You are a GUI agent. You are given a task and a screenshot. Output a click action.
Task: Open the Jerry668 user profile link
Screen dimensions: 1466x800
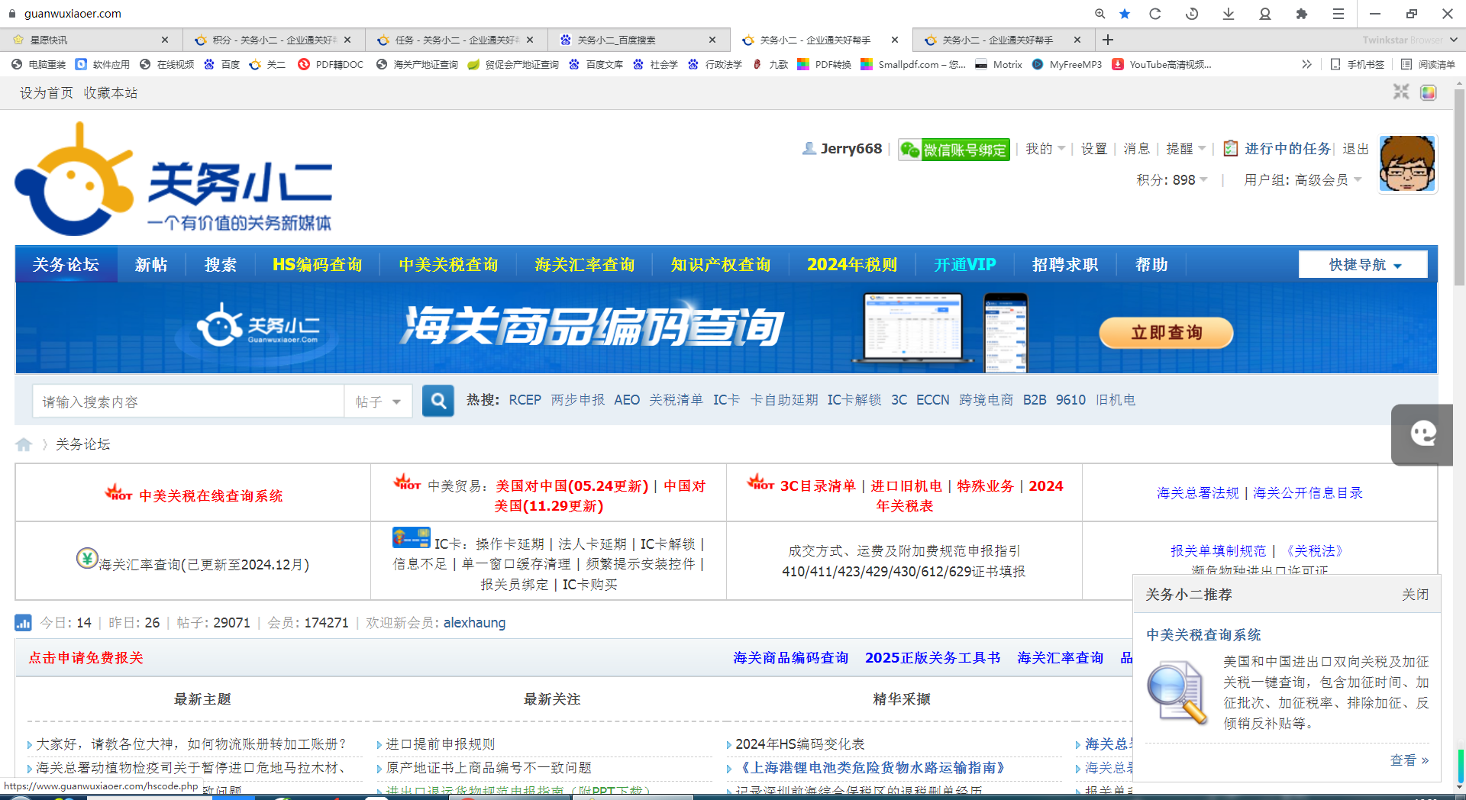[851, 149]
